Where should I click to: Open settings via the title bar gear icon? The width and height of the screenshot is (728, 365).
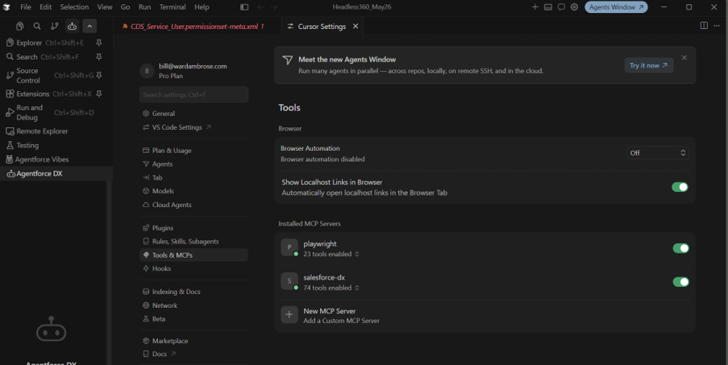(574, 7)
